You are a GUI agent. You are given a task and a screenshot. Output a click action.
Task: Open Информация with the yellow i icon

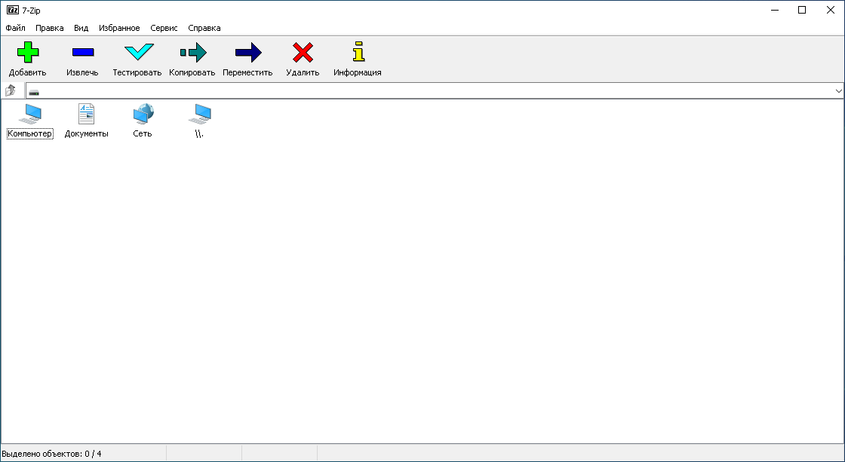[358, 52]
